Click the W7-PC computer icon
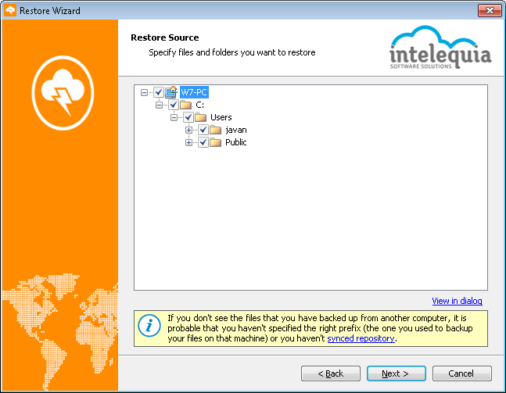 tap(171, 92)
